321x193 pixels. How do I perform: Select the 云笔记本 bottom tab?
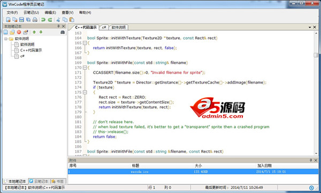pyautogui.click(x=39, y=181)
